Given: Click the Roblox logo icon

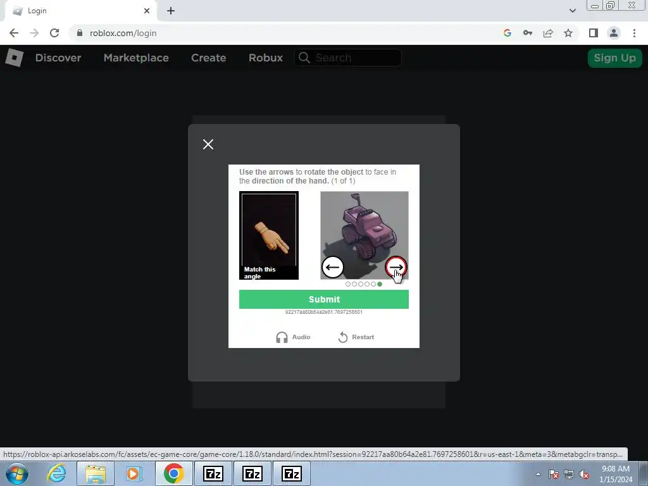Looking at the screenshot, I should point(15,58).
